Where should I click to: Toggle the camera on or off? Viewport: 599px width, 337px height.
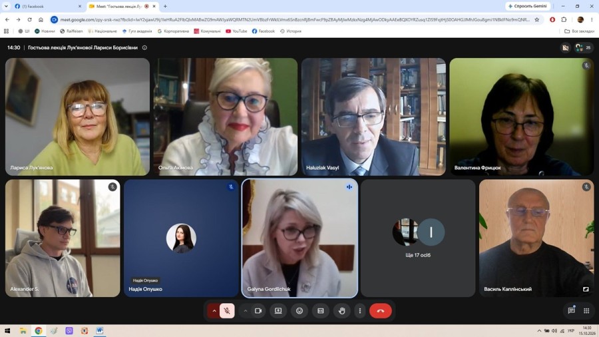[x=258, y=310]
